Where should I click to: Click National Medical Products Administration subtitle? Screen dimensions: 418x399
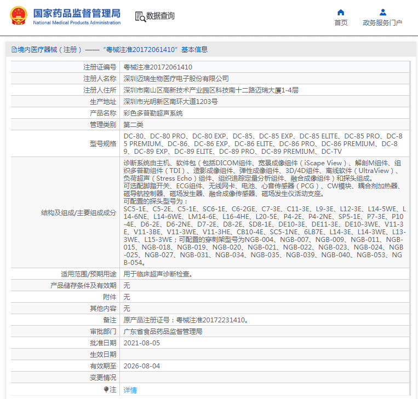pos(77,23)
